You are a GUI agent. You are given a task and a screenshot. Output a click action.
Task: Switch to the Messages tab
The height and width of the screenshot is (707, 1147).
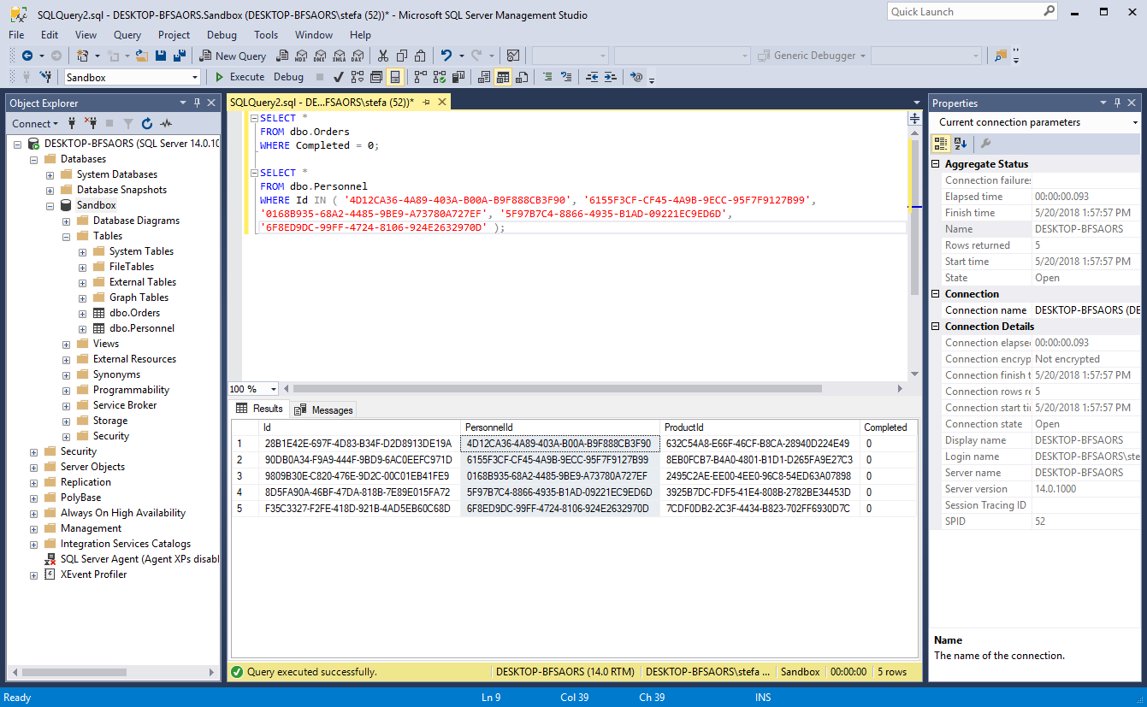click(324, 409)
